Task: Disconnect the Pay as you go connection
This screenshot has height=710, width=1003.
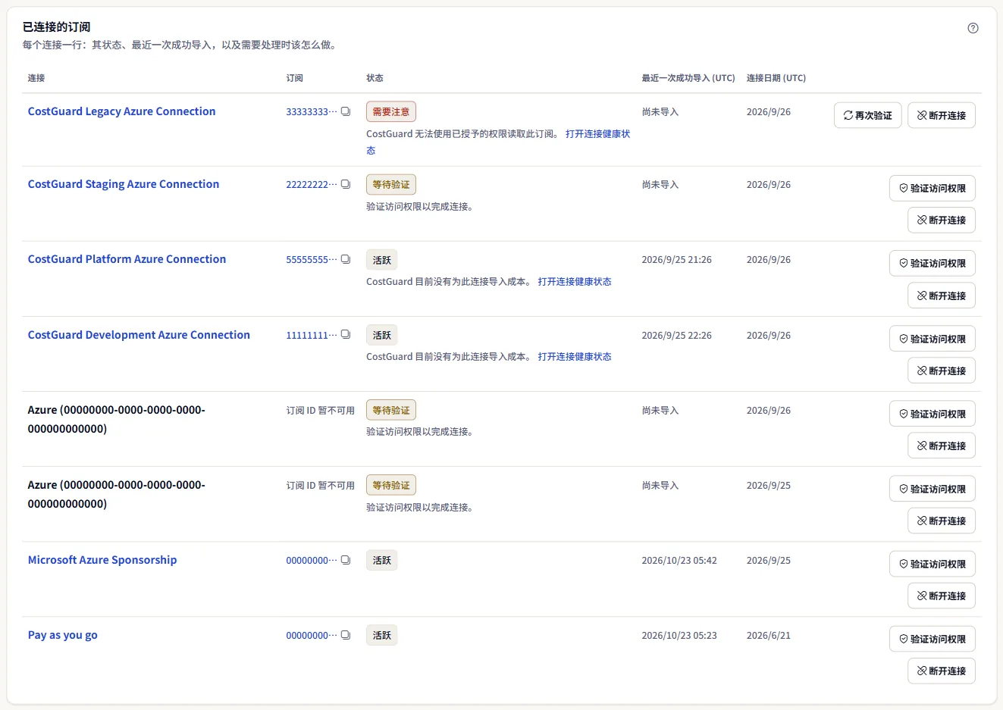Action: coord(941,671)
